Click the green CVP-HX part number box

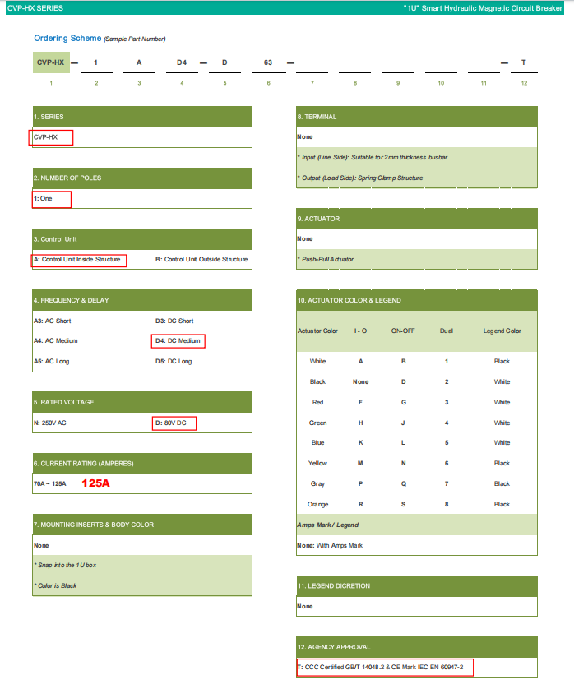coord(51,62)
